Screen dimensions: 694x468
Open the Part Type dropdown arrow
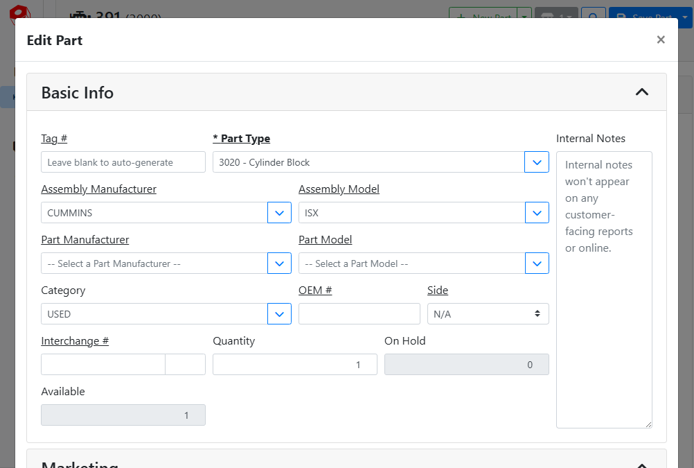[x=537, y=162]
